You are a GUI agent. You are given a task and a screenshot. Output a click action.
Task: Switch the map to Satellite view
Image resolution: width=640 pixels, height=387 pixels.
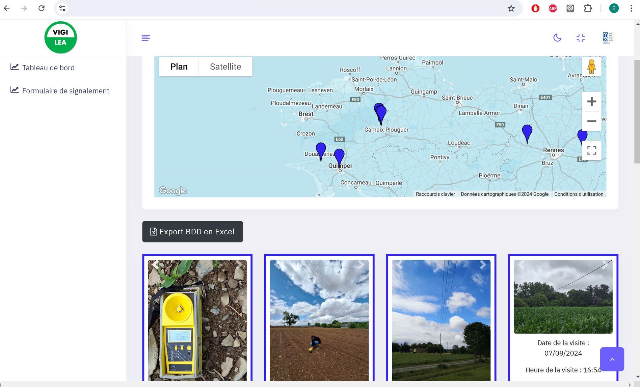[x=225, y=67]
